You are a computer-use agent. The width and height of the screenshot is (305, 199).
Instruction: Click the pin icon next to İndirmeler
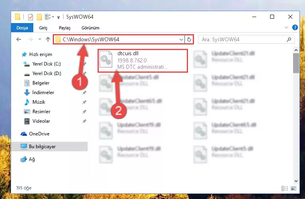click(84, 93)
